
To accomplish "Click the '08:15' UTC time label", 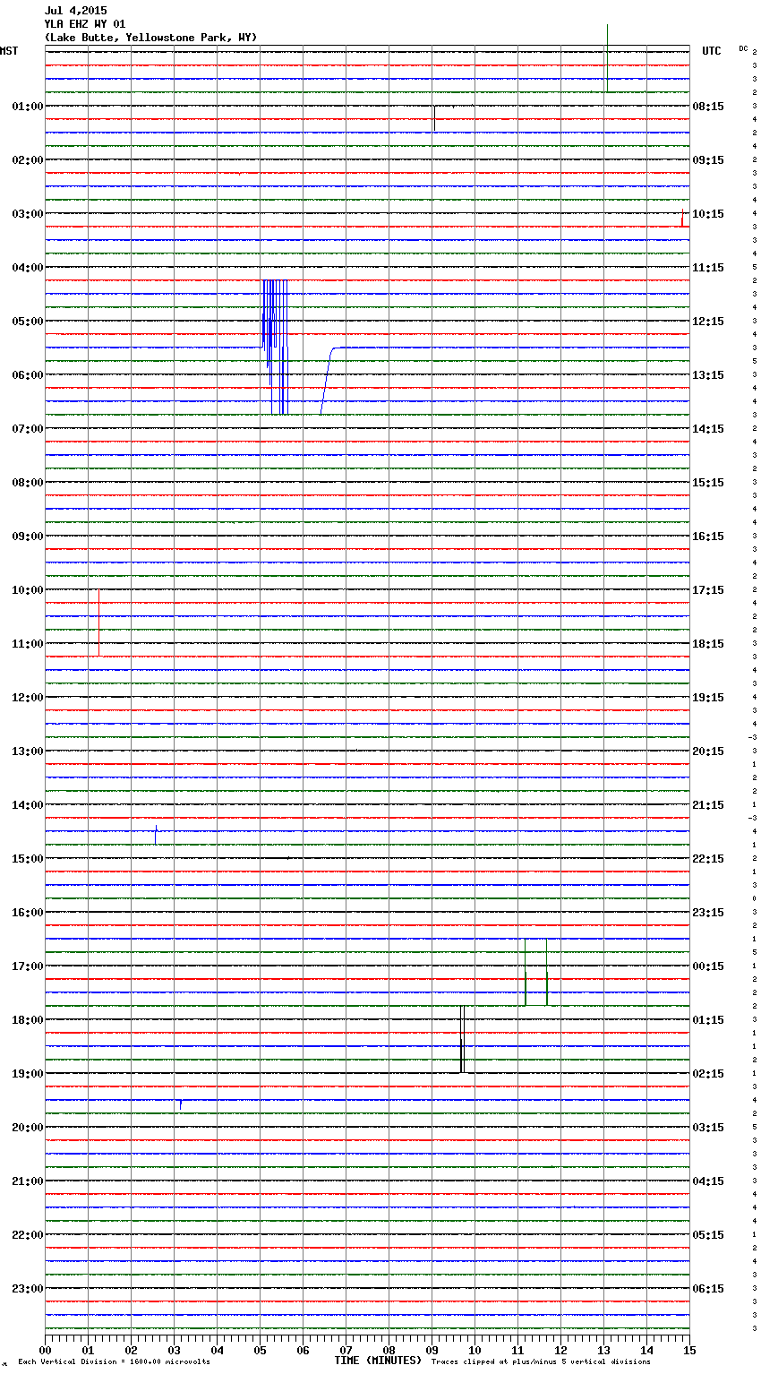I will tap(708, 107).
